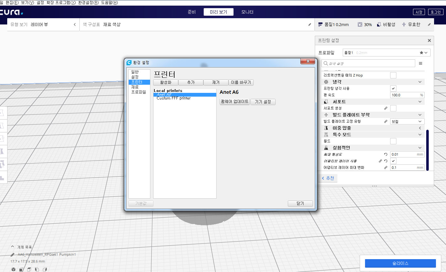Collapse the 냉각 section chevron
Viewport: 446px width, 272px height.
pos(420,82)
